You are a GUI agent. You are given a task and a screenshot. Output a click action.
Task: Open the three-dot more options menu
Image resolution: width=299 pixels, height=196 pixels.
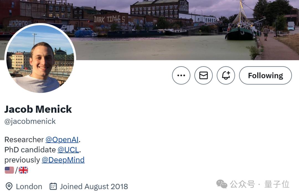pos(181,75)
